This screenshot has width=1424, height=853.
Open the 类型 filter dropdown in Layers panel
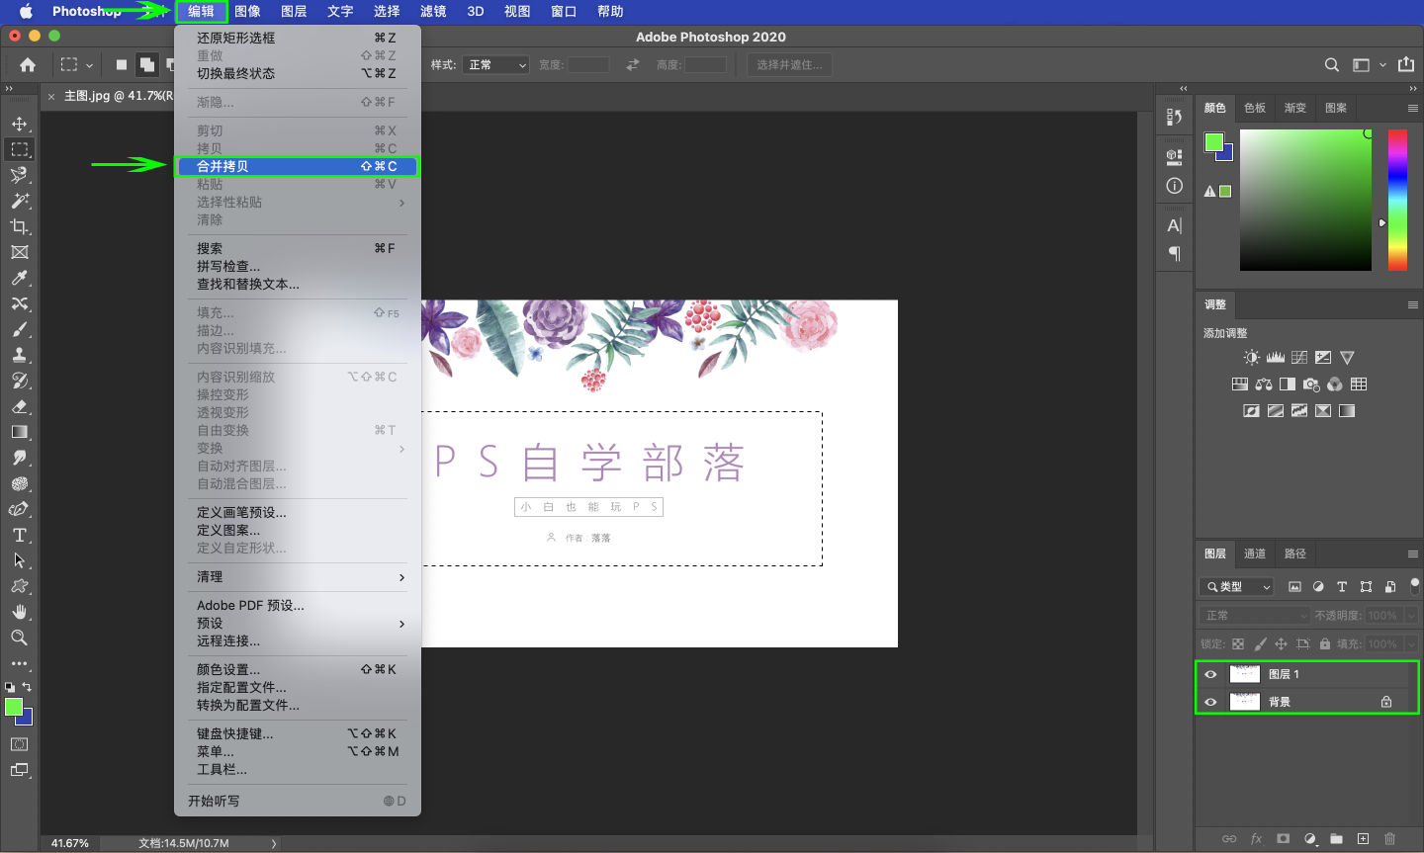point(1235,585)
